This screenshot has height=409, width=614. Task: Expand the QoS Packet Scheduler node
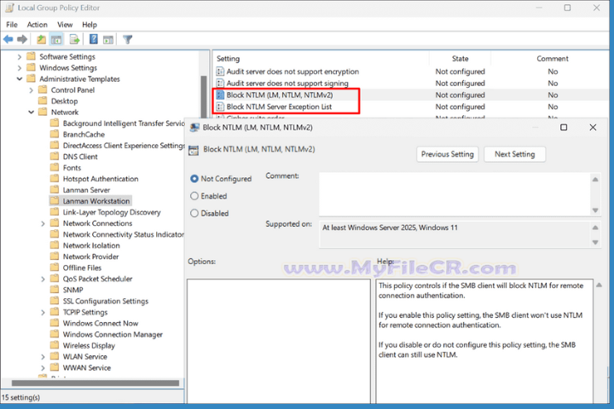tap(43, 279)
